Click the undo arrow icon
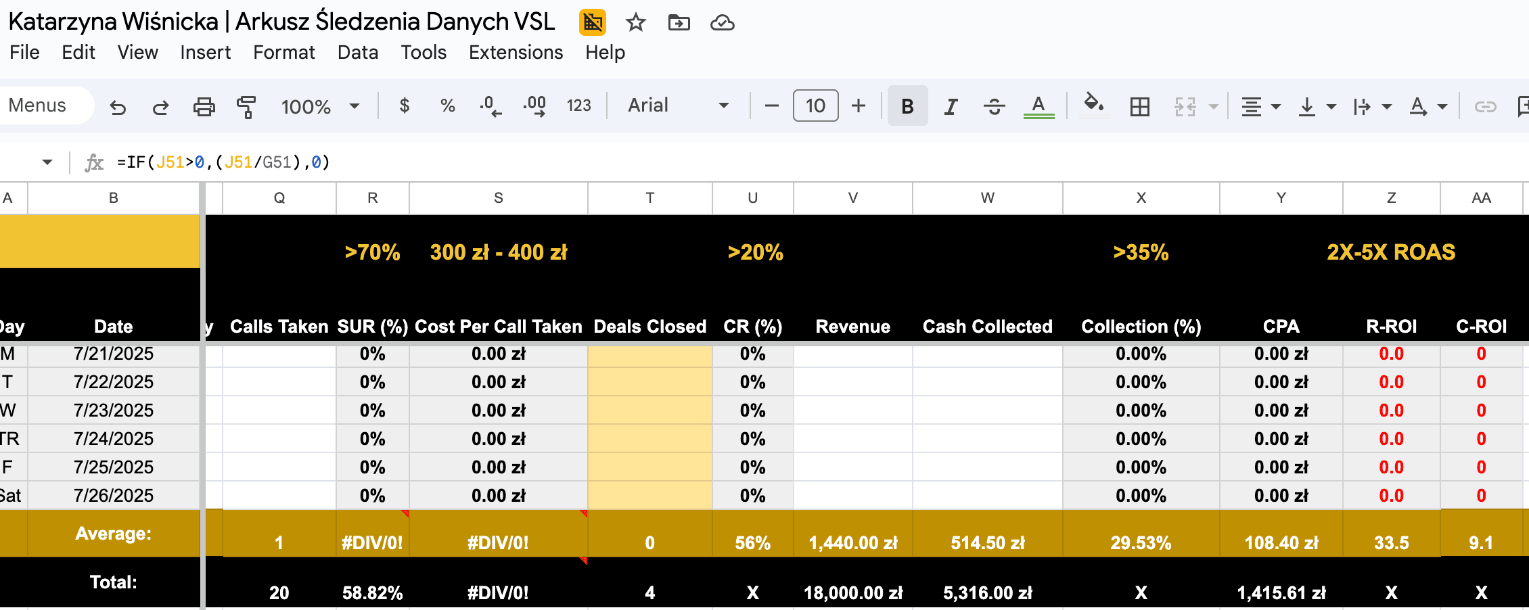This screenshot has width=1529, height=610. coord(118,107)
